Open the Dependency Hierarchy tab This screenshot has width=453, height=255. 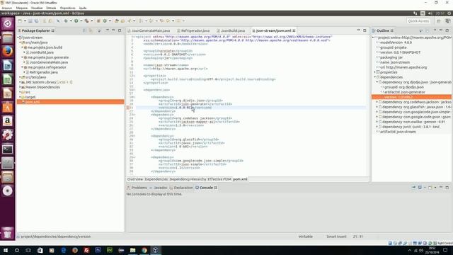(x=188, y=179)
